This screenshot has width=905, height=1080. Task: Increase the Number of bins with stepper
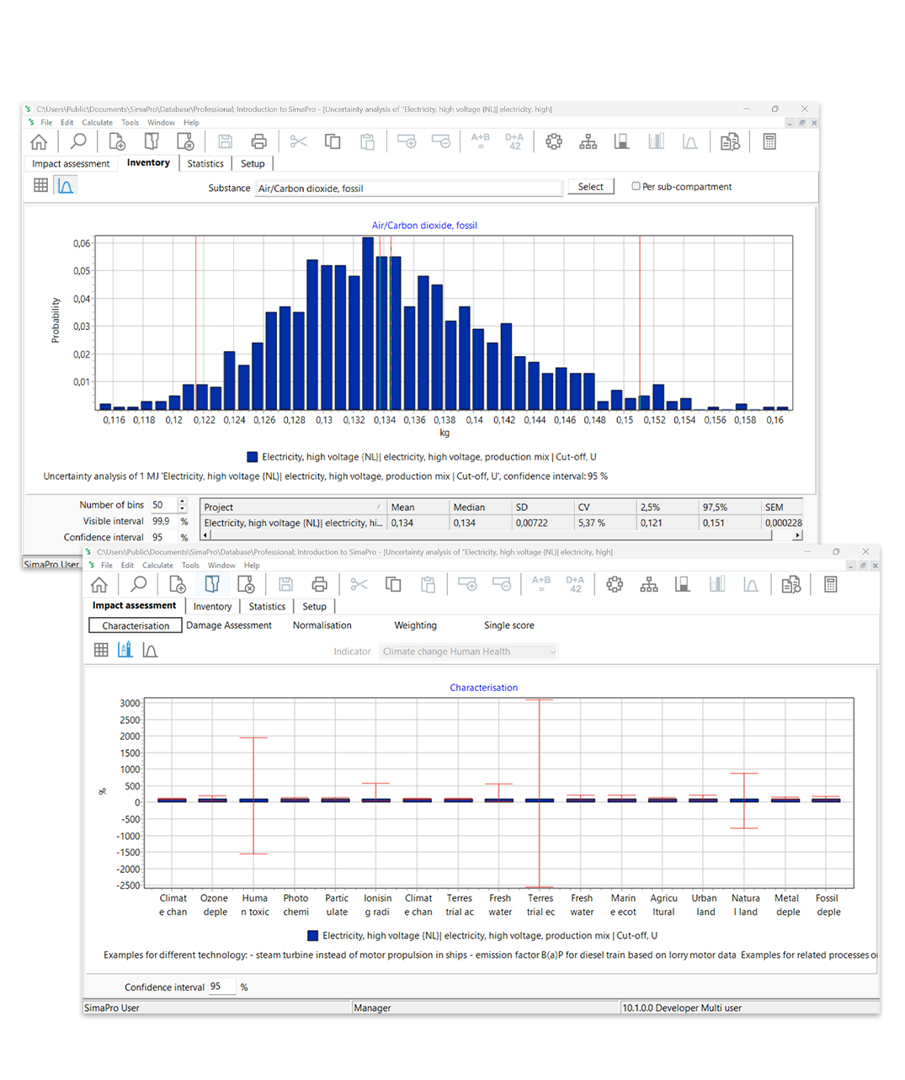182,502
